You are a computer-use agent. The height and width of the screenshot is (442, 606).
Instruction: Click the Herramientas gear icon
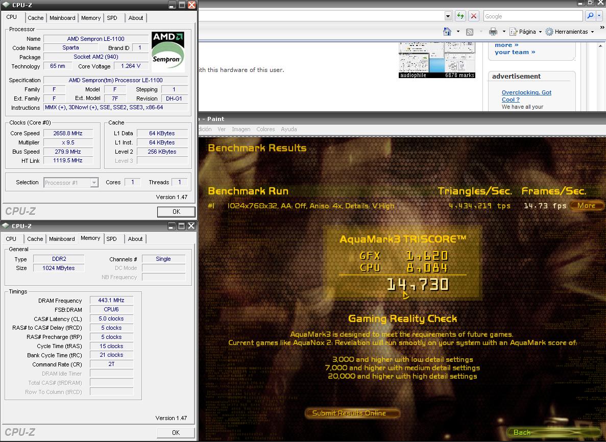[x=549, y=32]
